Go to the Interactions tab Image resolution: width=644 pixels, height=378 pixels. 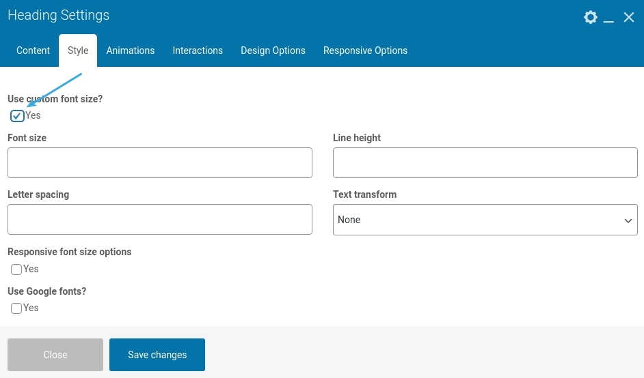pos(198,50)
